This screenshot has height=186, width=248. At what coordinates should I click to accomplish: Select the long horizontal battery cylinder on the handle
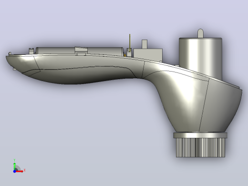tap(80, 51)
